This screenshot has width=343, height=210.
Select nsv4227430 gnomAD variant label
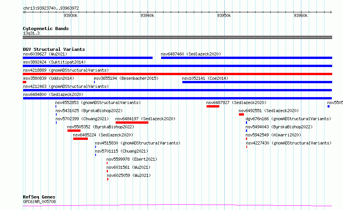tap(289, 143)
